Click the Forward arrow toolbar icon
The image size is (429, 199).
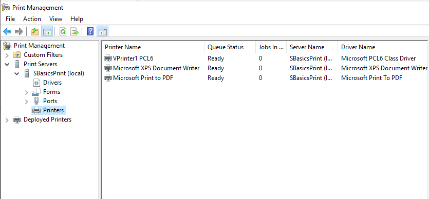coord(18,32)
